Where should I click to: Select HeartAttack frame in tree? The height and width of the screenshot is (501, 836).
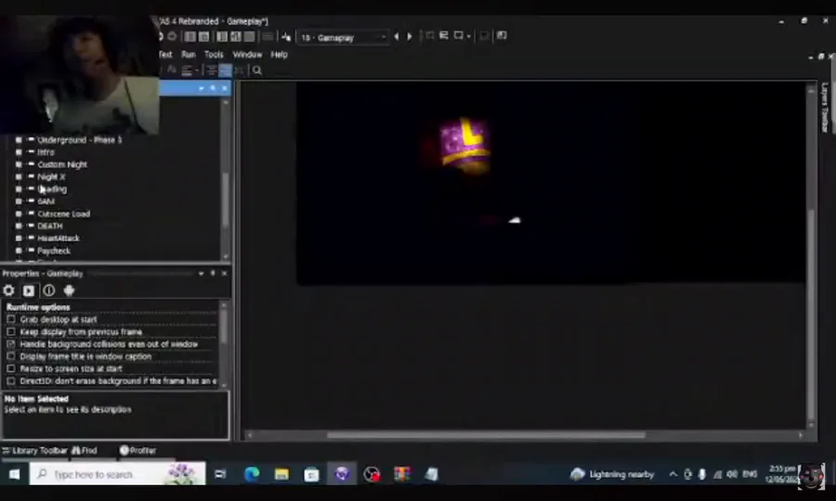[59, 238]
